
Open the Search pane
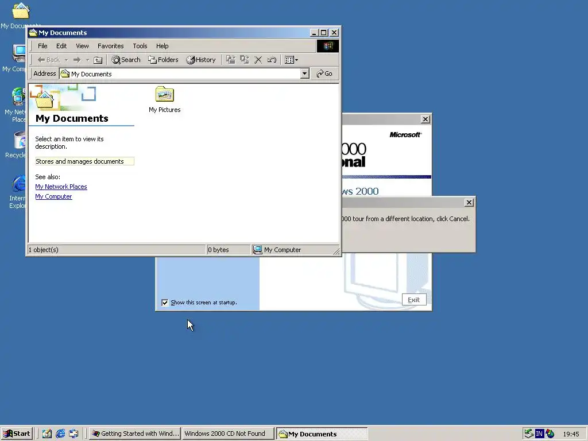tap(126, 60)
